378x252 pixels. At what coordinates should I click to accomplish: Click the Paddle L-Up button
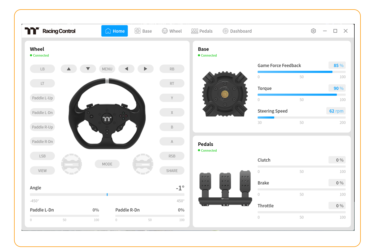pos(42,98)
